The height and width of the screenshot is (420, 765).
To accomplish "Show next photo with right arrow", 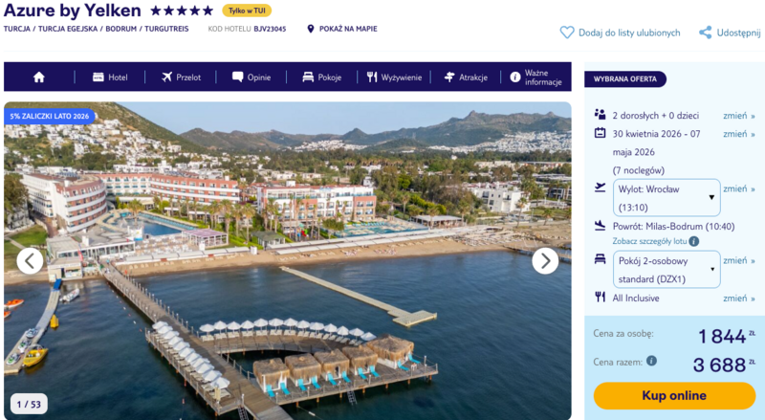I will click(545, 260).
